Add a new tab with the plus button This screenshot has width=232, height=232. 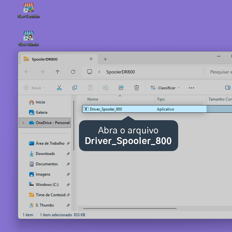105,59
